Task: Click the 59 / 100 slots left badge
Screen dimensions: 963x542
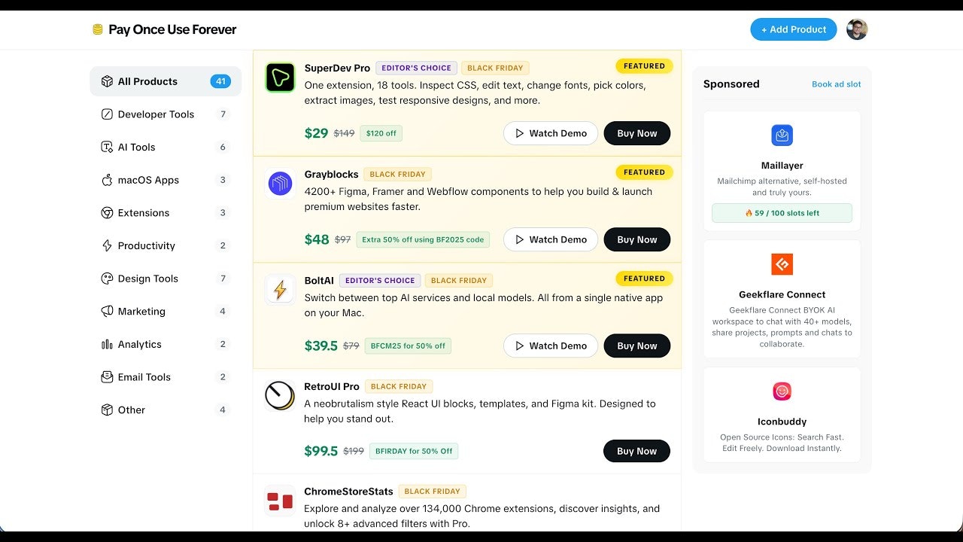Action: coord(782,213)
